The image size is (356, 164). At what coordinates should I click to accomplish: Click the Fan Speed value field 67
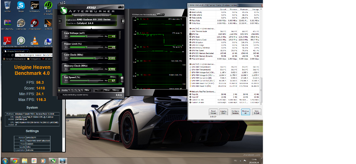112,81
